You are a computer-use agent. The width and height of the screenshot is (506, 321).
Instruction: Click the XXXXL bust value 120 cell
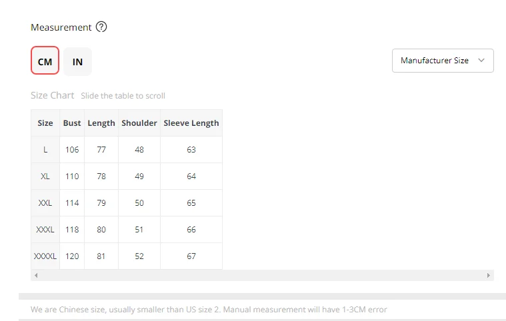[x=72, y=256]
